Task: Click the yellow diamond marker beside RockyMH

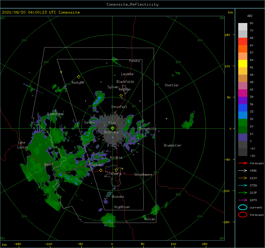Action: [79, 77]
